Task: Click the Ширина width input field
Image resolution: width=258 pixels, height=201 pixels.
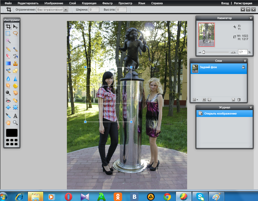Action: [94, 10]
